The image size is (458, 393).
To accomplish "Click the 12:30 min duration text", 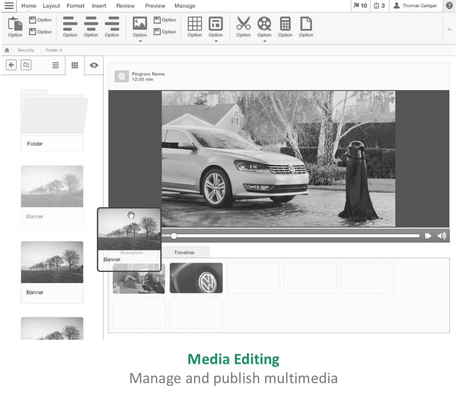I will click(142, 79).
